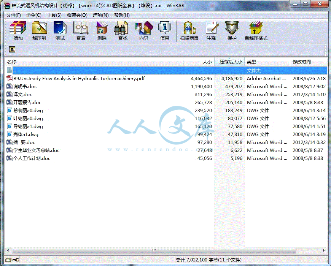This screenshot has width=331, height=266.
Task: Click the folder icon of the parent row
Action: [x=9, y=70]
